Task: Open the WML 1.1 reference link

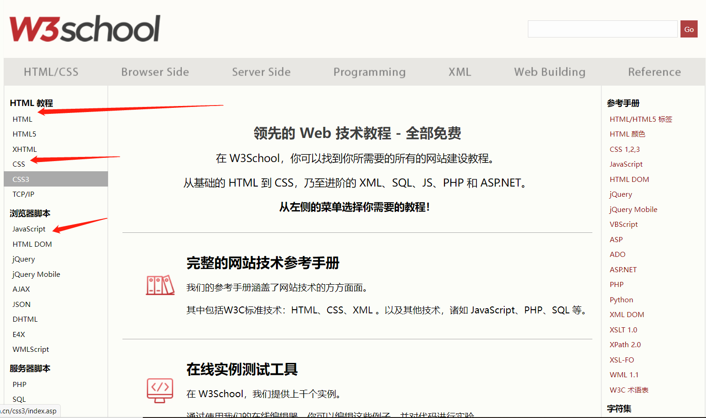Action: (624, 374)
